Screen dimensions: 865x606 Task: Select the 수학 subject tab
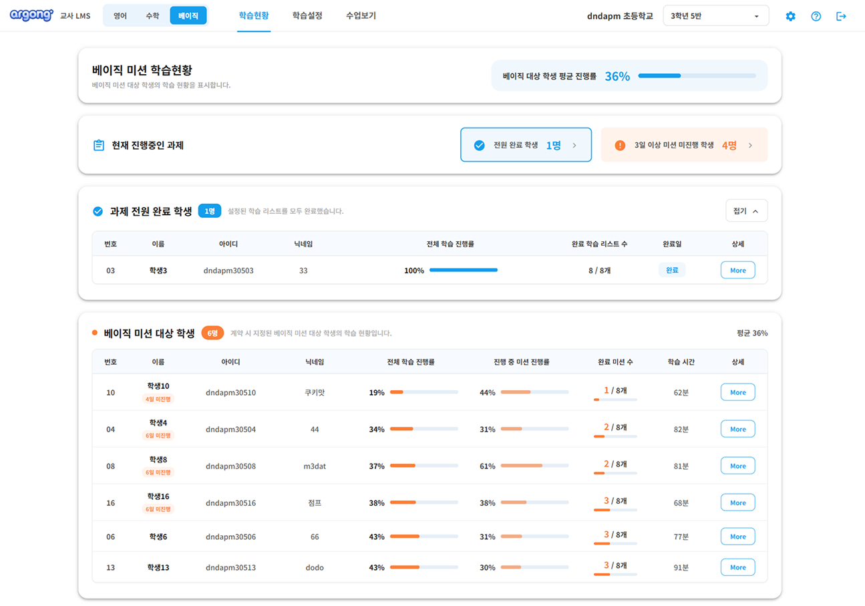pyautogui.click(x=152, y=15)
